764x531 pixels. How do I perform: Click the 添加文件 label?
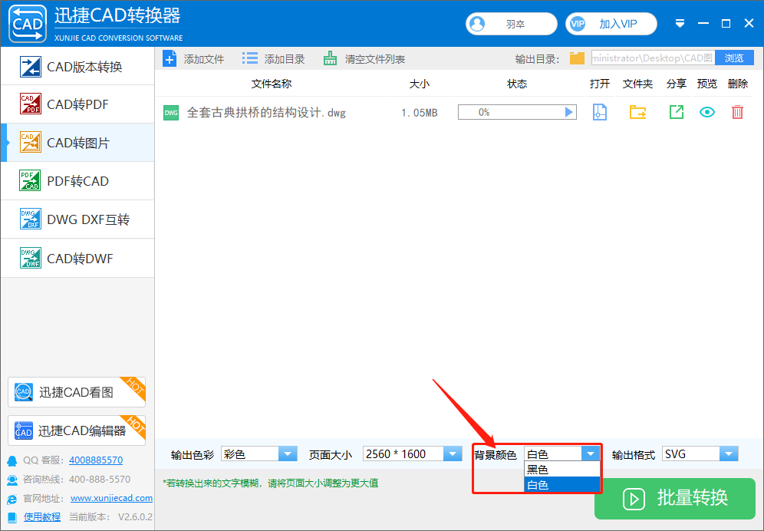pos(204,60)
